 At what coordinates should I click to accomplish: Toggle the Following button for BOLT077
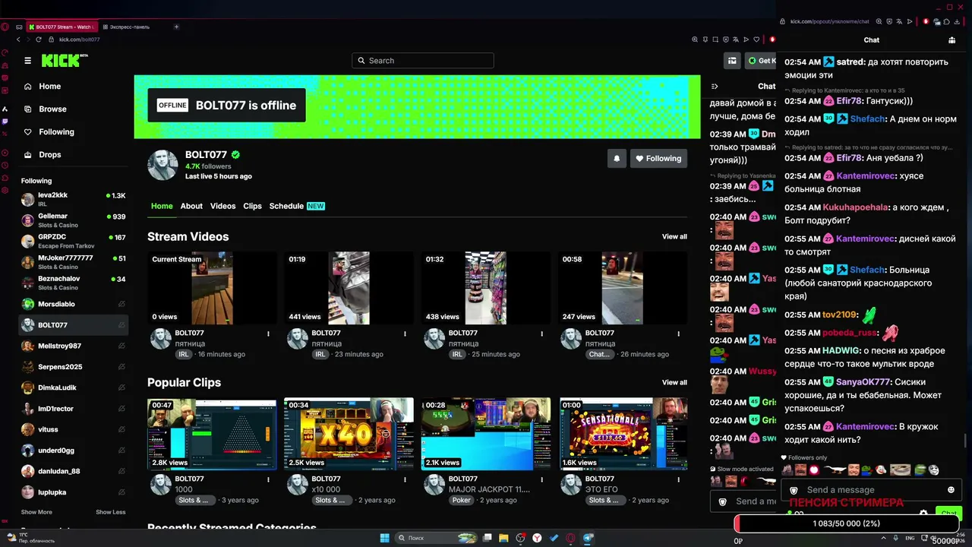(658, 159)
